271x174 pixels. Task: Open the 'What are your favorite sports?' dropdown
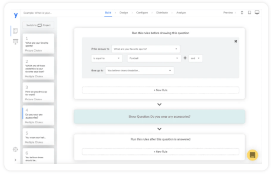point(146,49)
